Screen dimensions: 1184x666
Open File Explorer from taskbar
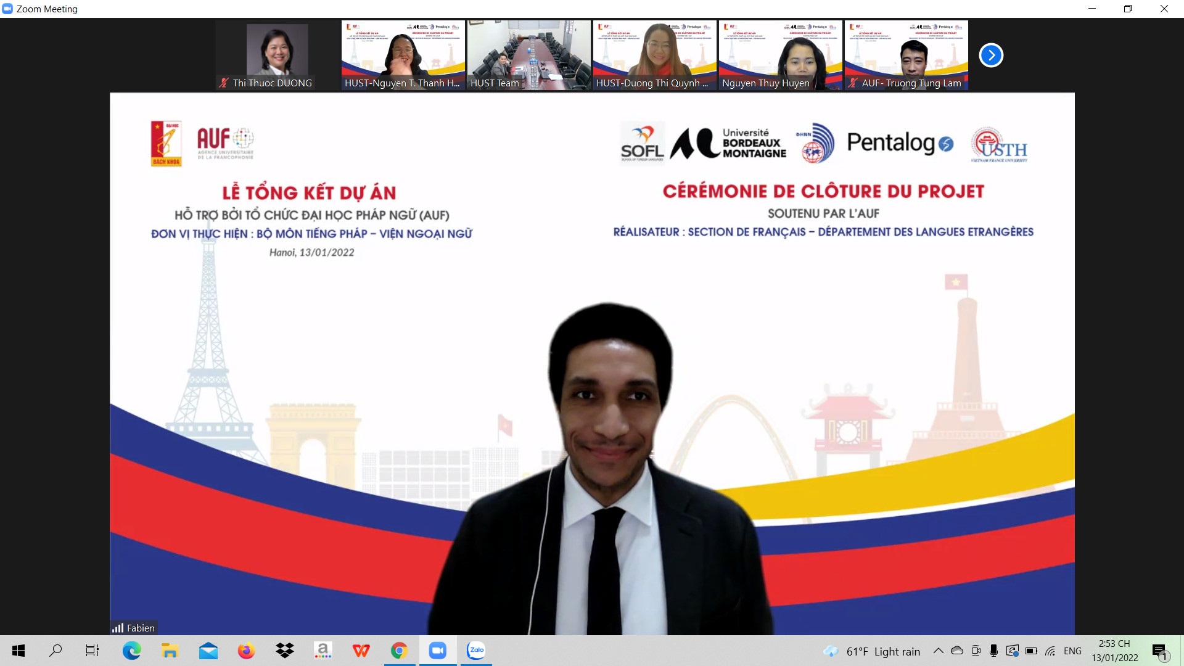pyautogui.click(x=170, y=651)
